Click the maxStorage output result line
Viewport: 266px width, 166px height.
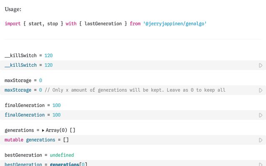tap(23, 80)
